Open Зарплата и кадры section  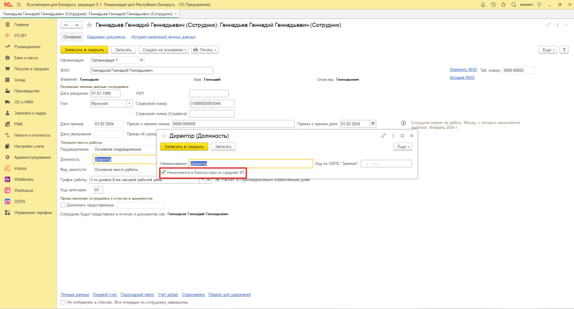tap(30, 113)
